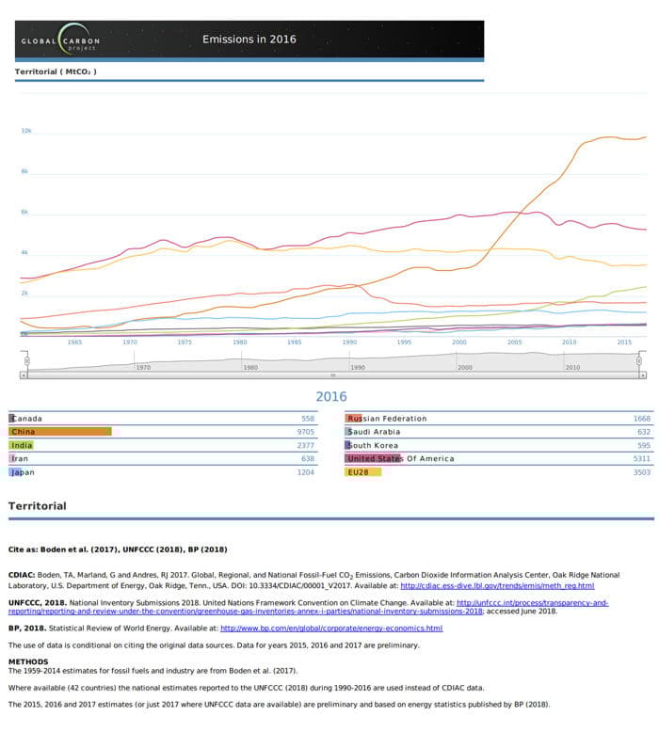Click the right handle of the range selector
659x732 pixels.
[x=640, y=361]
